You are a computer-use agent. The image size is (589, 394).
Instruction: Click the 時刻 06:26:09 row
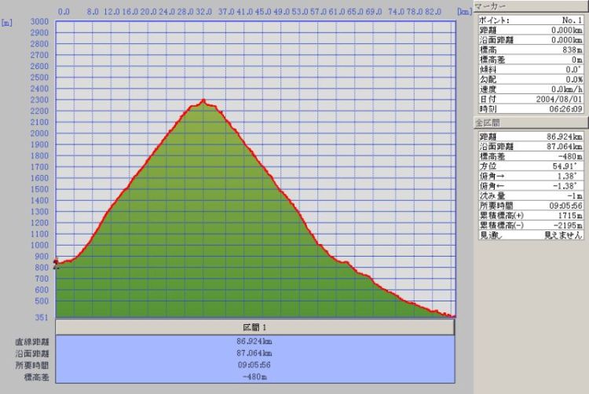click(x=531, y=109)
